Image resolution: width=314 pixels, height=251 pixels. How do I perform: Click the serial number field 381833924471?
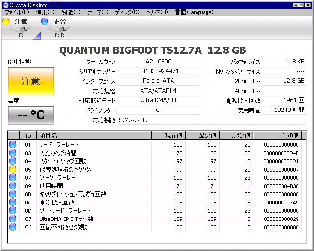[159, 72]
